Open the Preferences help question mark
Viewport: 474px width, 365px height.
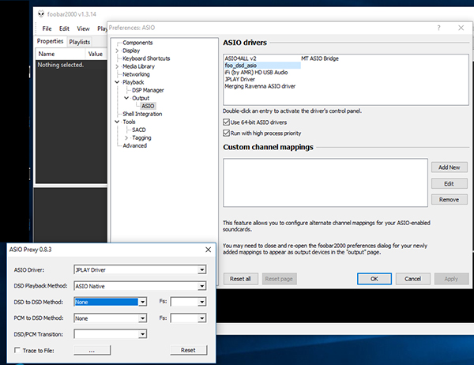pyautogui.click(x=438, y=28)
